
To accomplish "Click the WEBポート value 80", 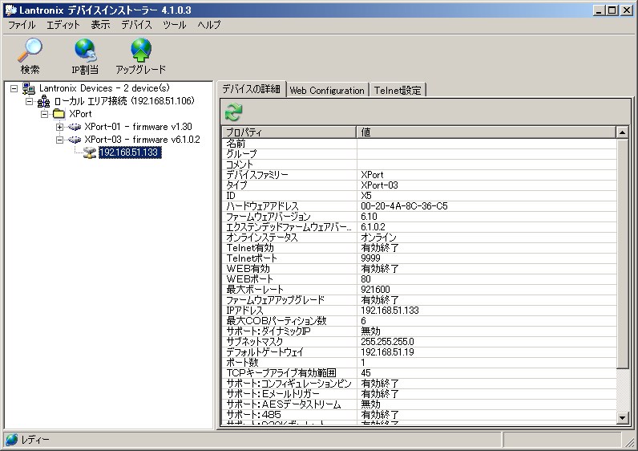I will [365, 279].
